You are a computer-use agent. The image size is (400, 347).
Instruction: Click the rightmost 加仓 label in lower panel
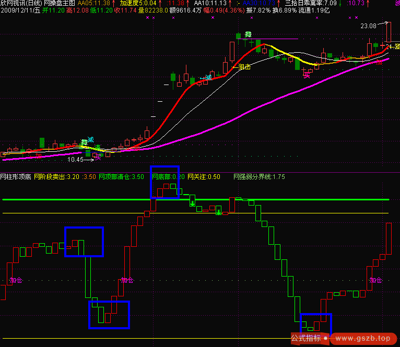pos(375,281)
